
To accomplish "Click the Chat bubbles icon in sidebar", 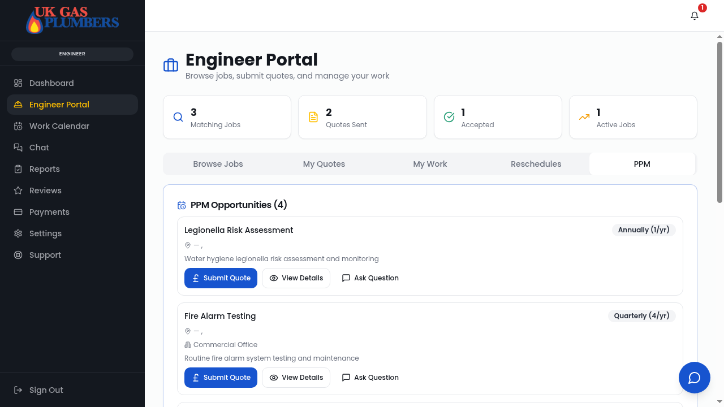I will [18, 148].
